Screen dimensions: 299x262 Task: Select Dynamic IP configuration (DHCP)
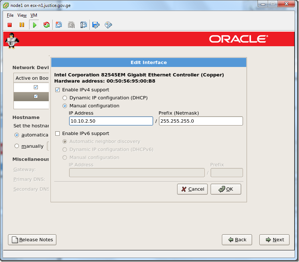(x=65, y=98)
